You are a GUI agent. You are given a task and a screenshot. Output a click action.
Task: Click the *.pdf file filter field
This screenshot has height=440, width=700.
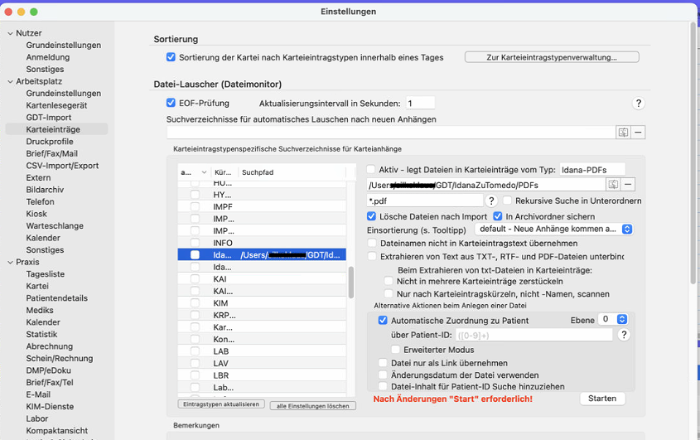tap(425, 201)
